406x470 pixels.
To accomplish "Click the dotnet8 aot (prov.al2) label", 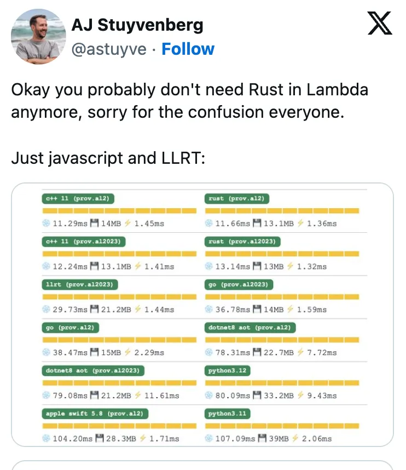I will pos(250,327).
